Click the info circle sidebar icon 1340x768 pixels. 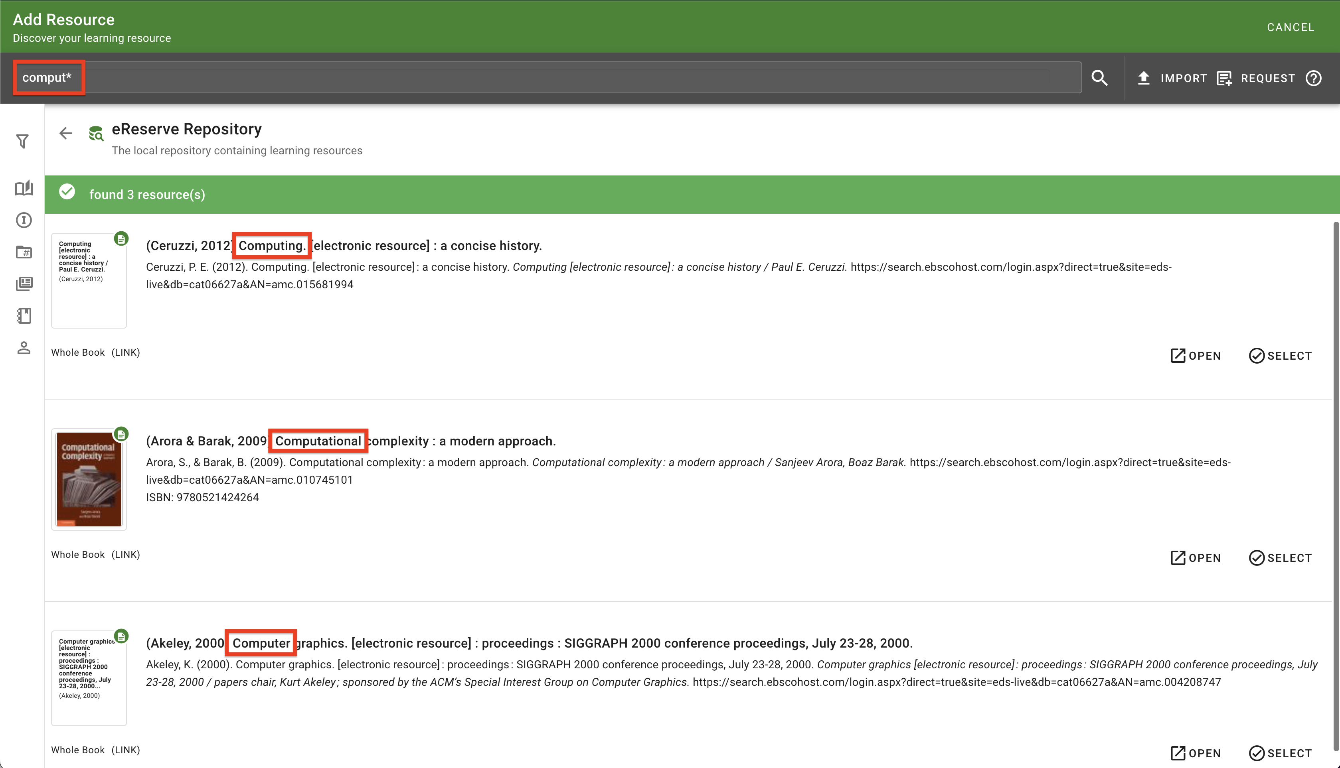[x=24, y=220]
